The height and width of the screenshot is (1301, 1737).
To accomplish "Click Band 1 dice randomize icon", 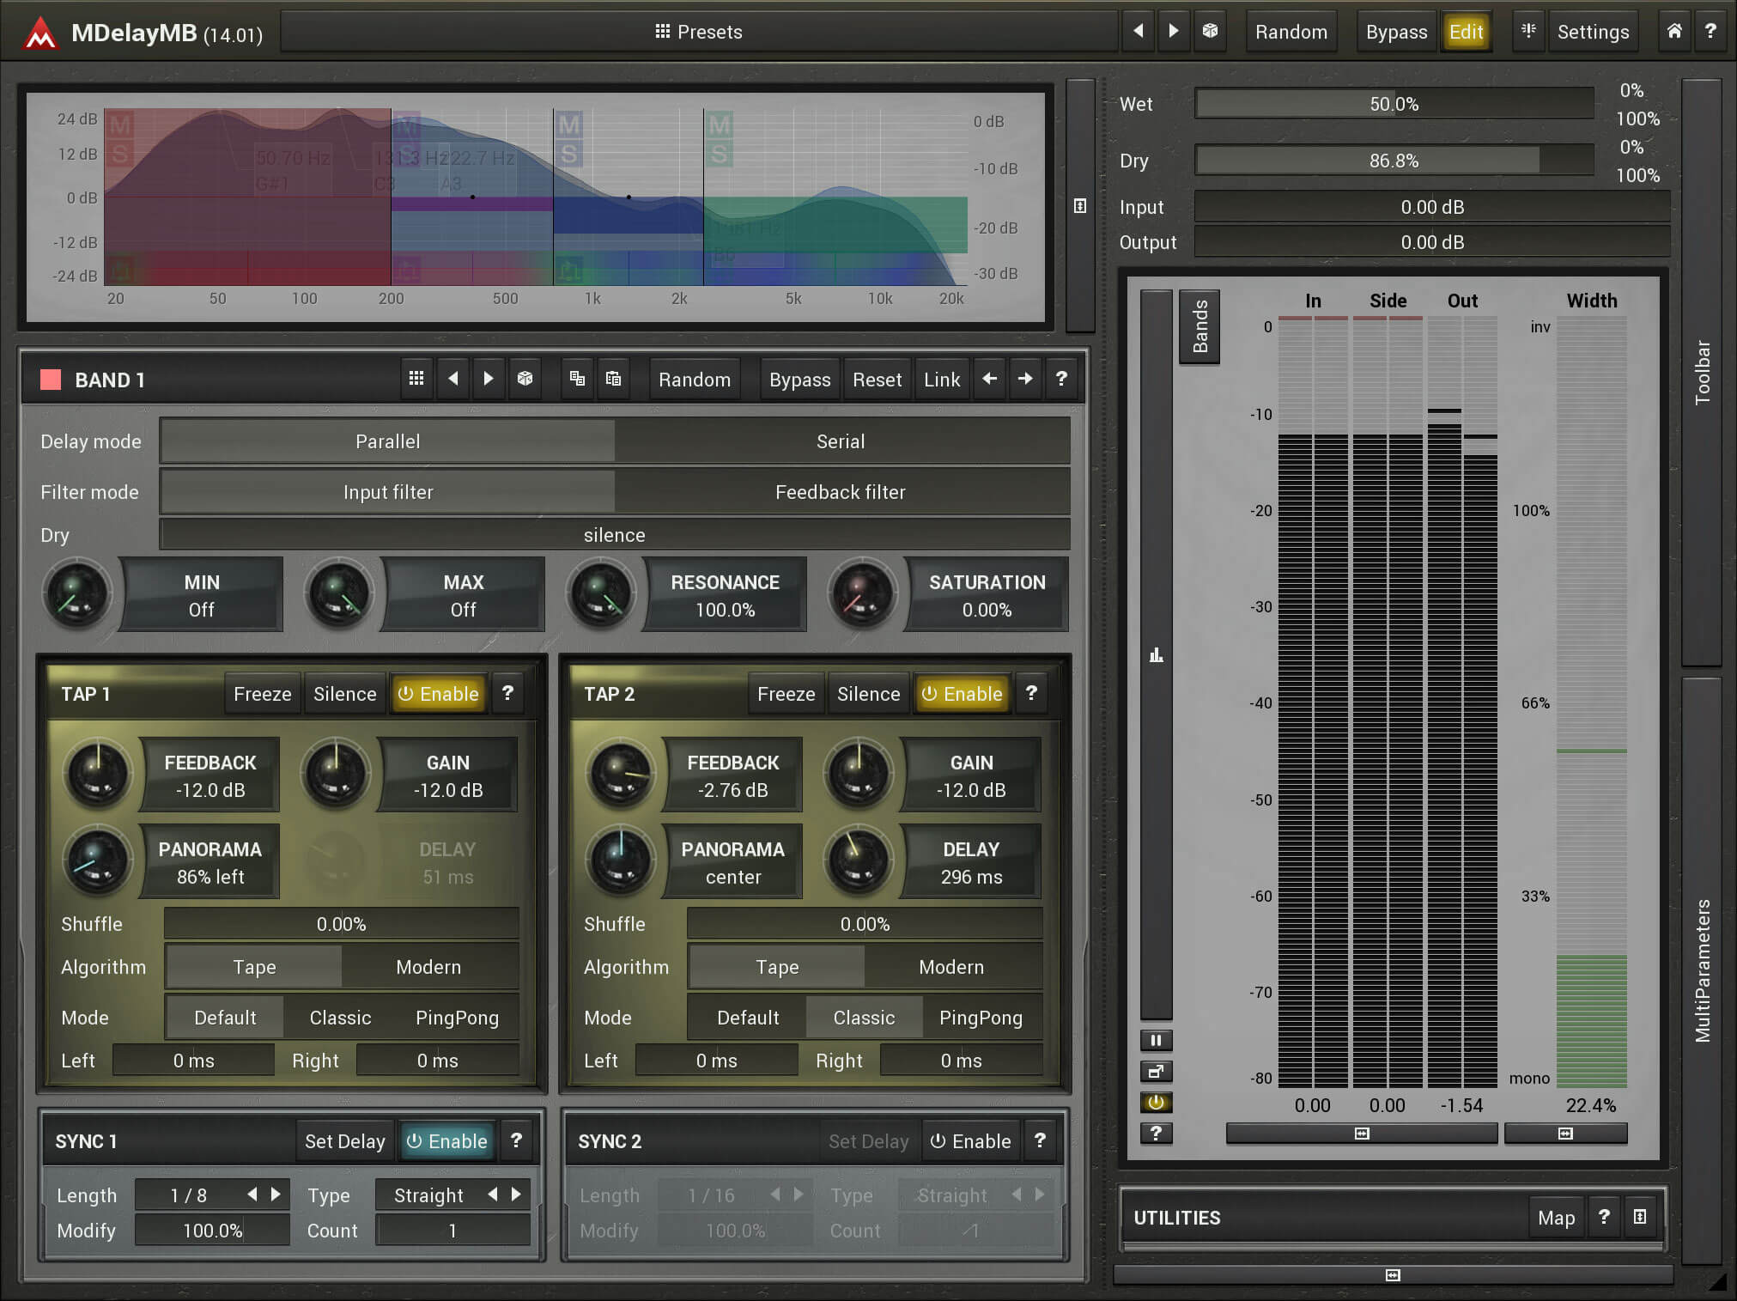I will [525, 379].
